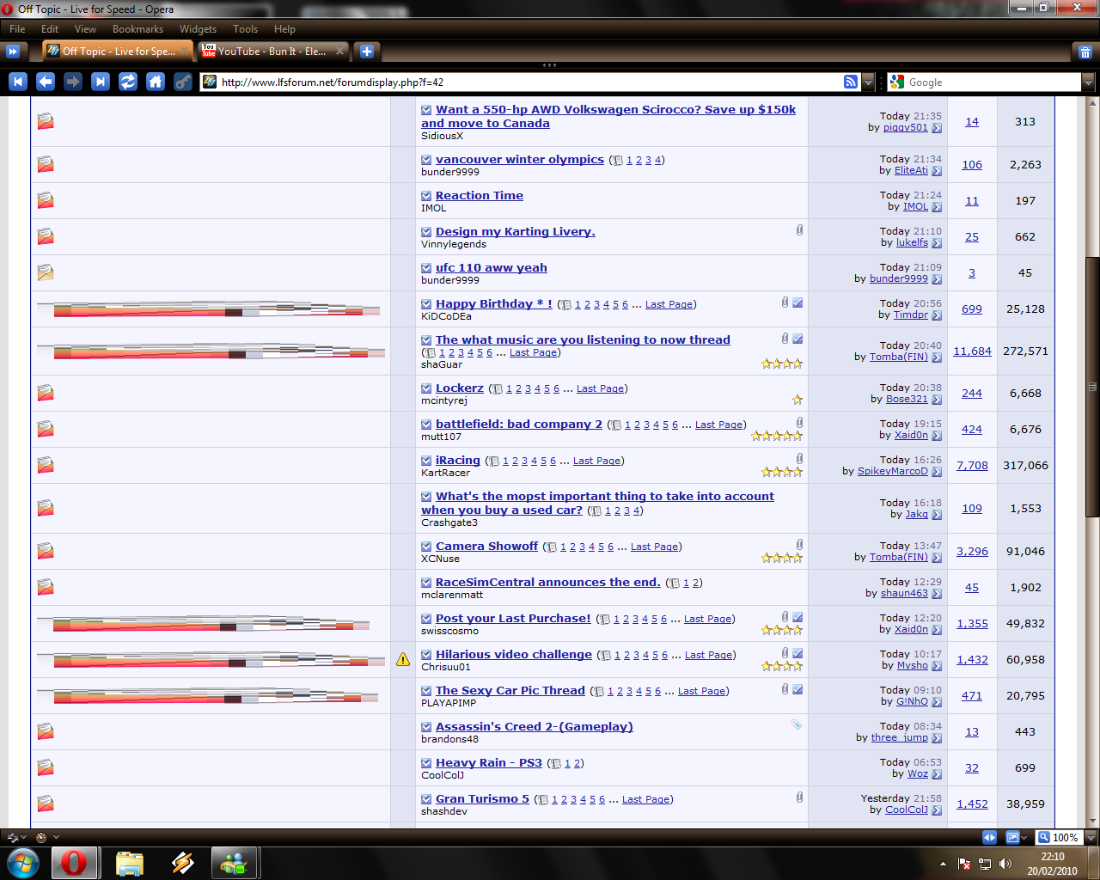Screen dimensions: 1100x880
Task: Open reply count 11,684 for music thread
Action: coord(972,351)
